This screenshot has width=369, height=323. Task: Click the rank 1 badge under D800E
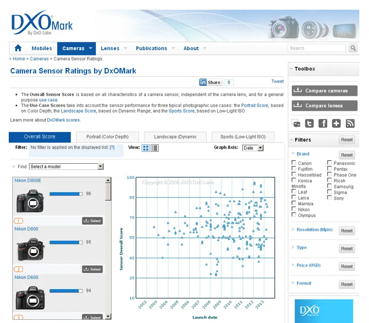(x=18, y=221)
